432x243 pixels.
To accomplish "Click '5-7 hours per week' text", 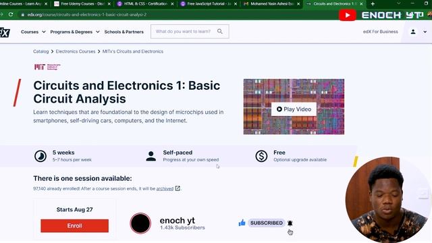I will (72, 160).
